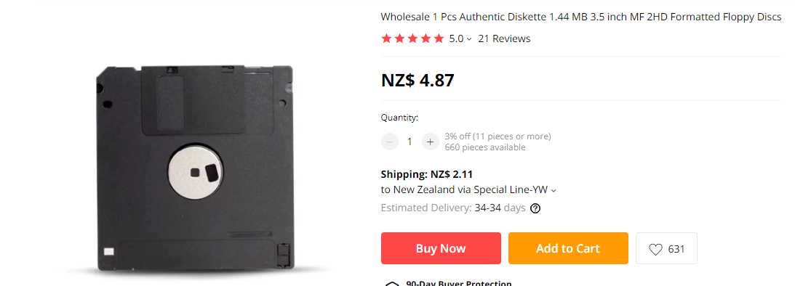Decrease quantity with the minus button
The image size is (795, 286).
389,142
